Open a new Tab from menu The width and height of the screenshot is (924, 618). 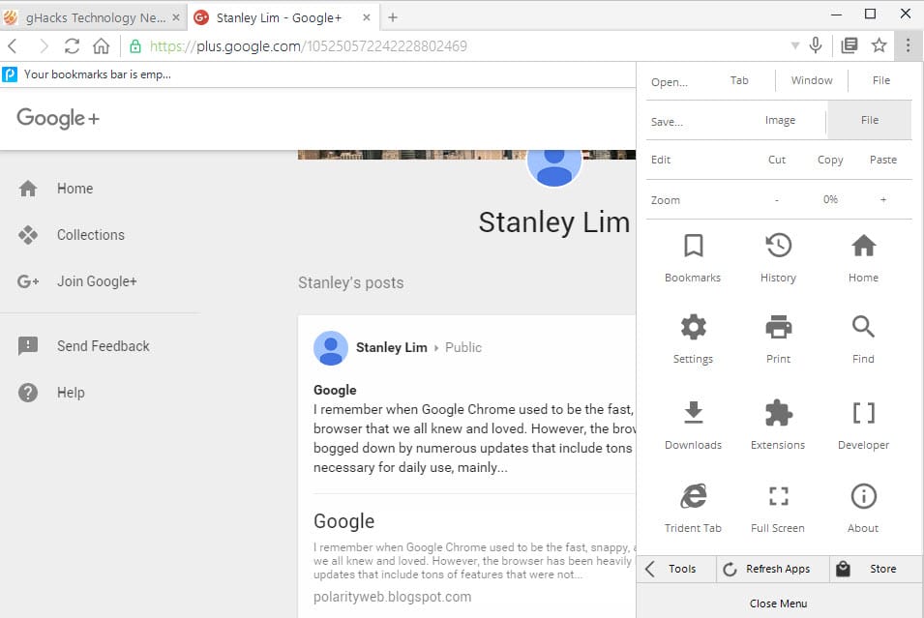pyautogui.click(x=739, y=80)
